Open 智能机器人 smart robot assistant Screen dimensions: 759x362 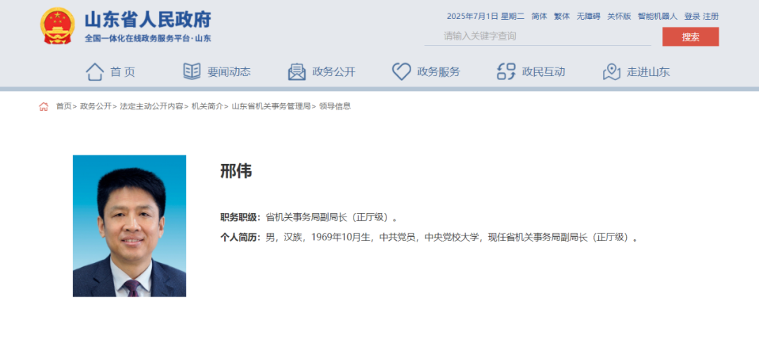coord(657,16)
